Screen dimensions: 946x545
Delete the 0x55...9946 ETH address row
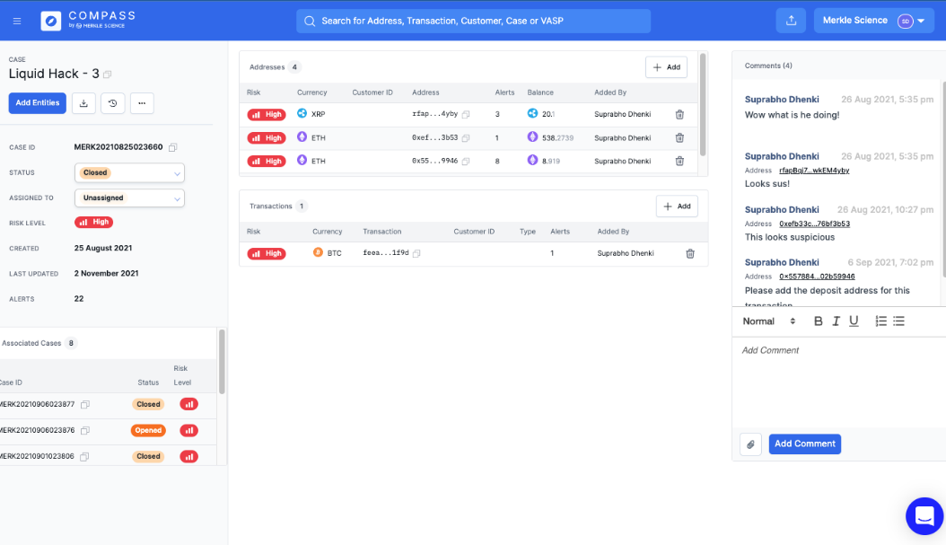[x=679, y=161]
